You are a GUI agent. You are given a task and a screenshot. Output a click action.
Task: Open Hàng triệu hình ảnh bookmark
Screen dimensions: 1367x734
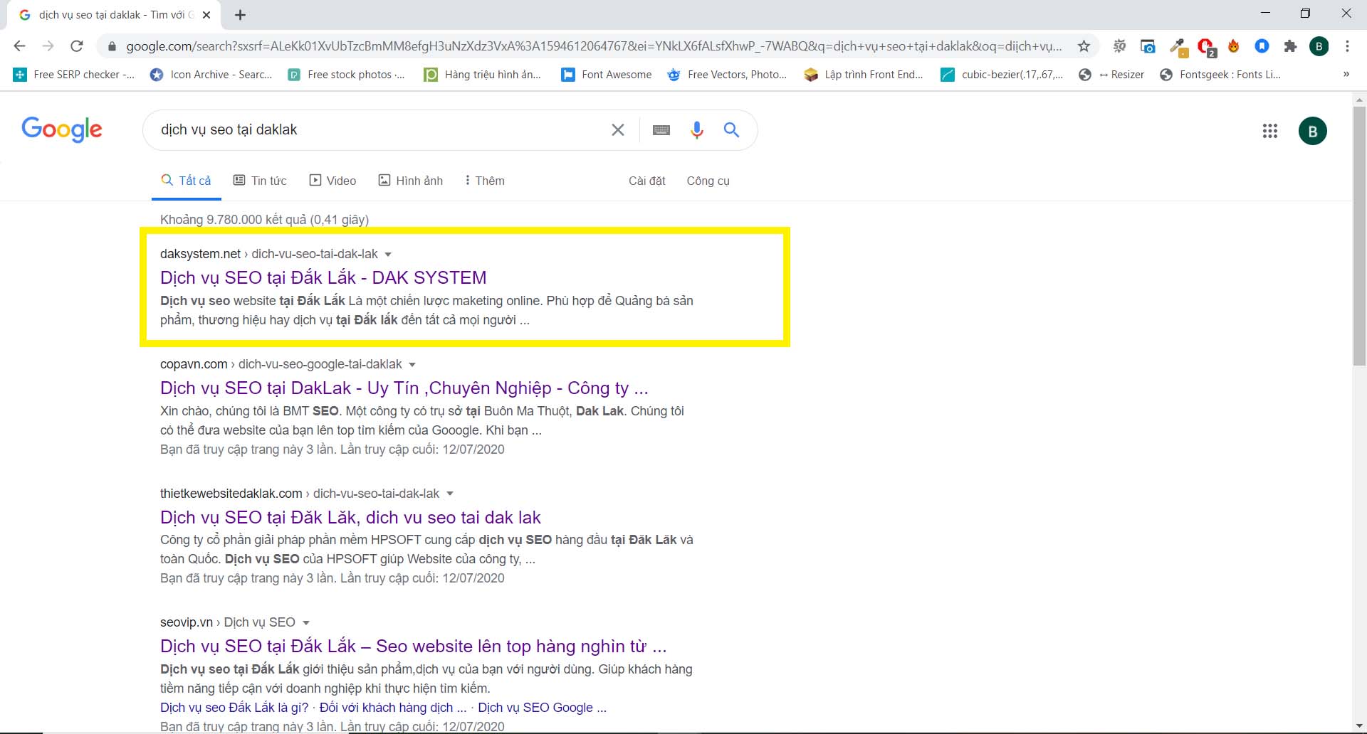(483, 75)
